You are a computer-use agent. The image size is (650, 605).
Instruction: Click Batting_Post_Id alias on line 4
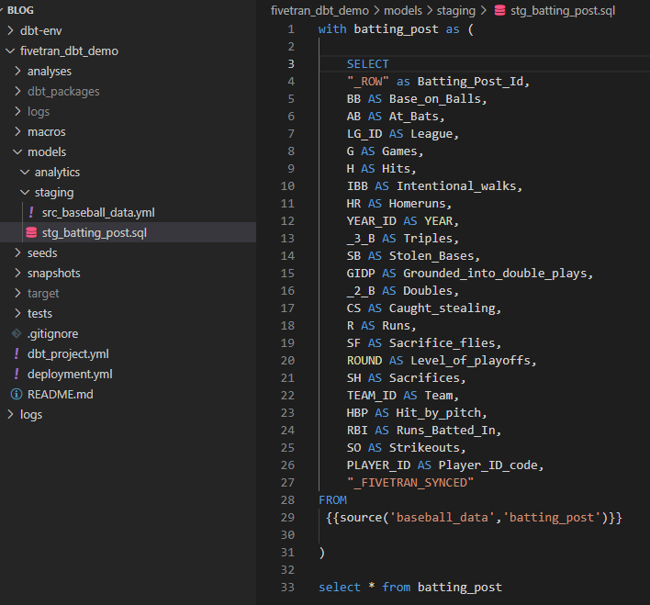pyautogui.click(x=470, y=82)
